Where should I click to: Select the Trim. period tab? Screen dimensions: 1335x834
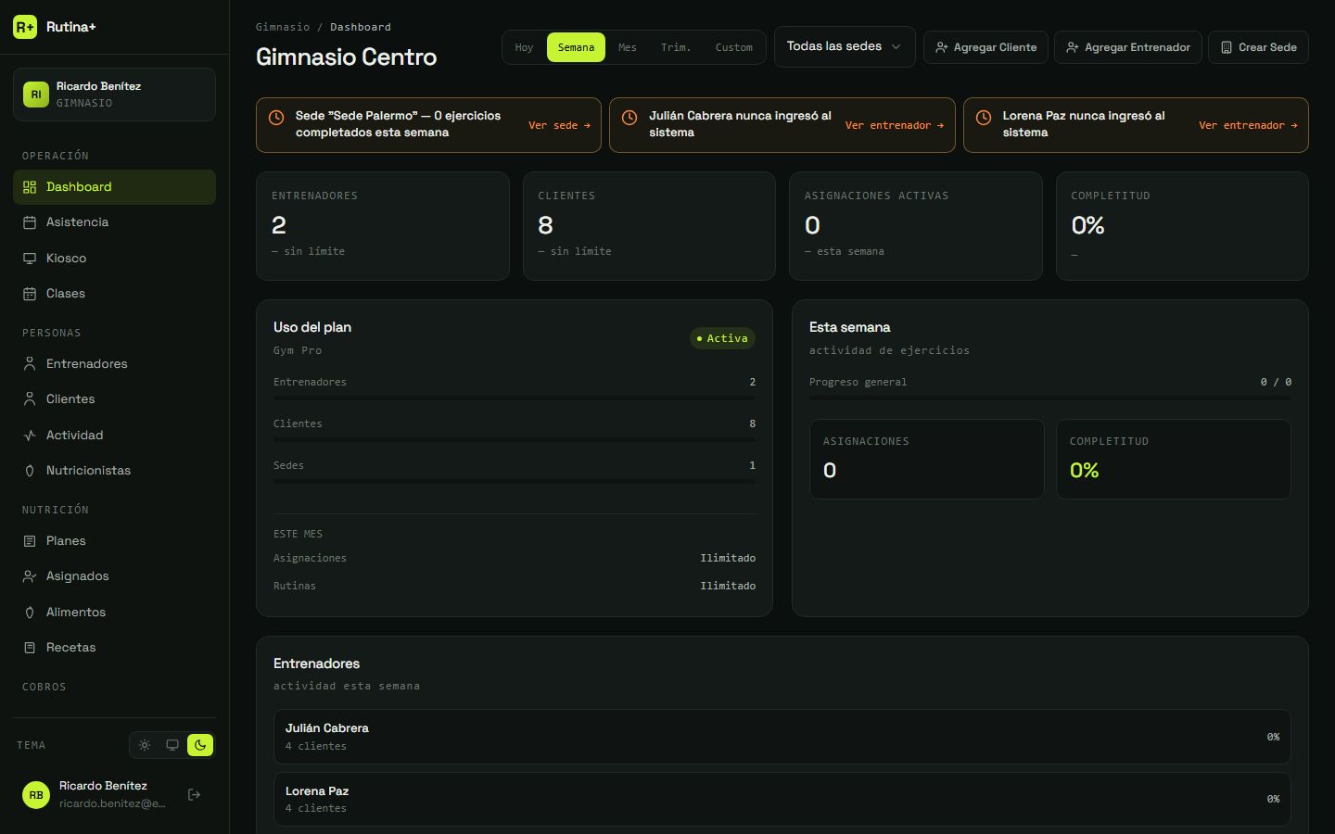tap(676, 47)
